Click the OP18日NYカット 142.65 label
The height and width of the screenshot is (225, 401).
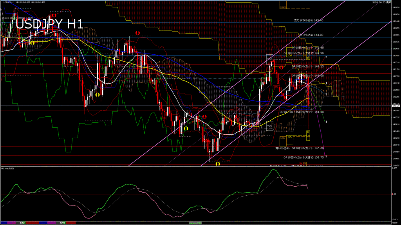[308, 47]
